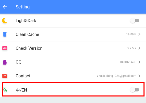The height and width of the screenshot is (103, 146).
Task: Open Check Version chevron arrow
Action: pos(139,48)
